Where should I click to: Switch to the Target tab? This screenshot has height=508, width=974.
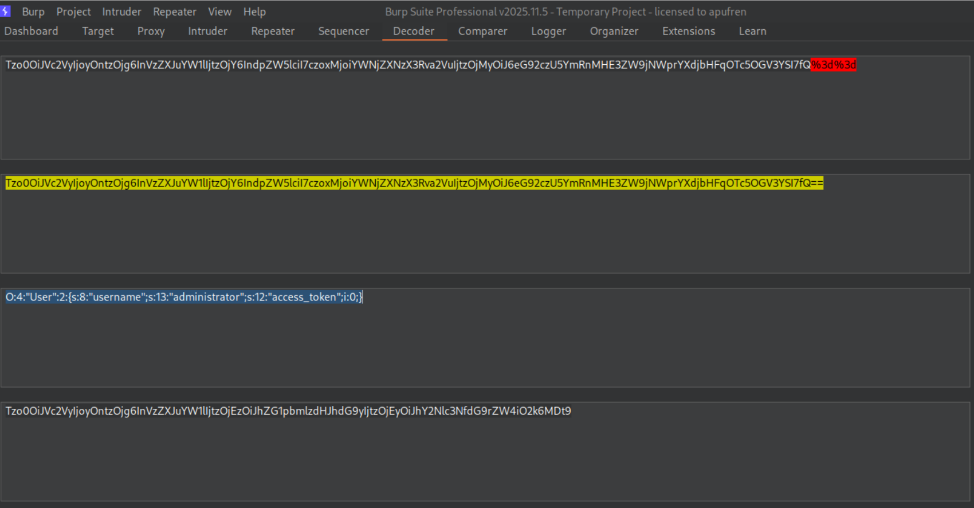click(x=98, y=31)
